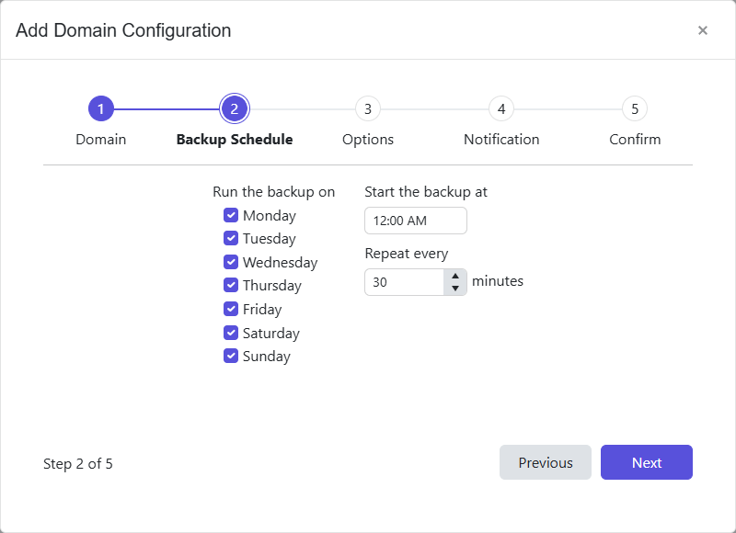Click the step 5 Confirm circle
736x533 pixels.
pyautogui.click(x=635, y=108)
